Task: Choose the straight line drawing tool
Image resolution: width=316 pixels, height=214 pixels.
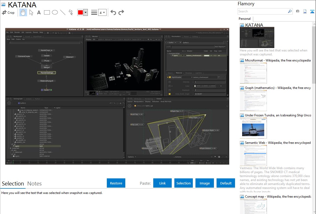Action: (x=63, y=12)
